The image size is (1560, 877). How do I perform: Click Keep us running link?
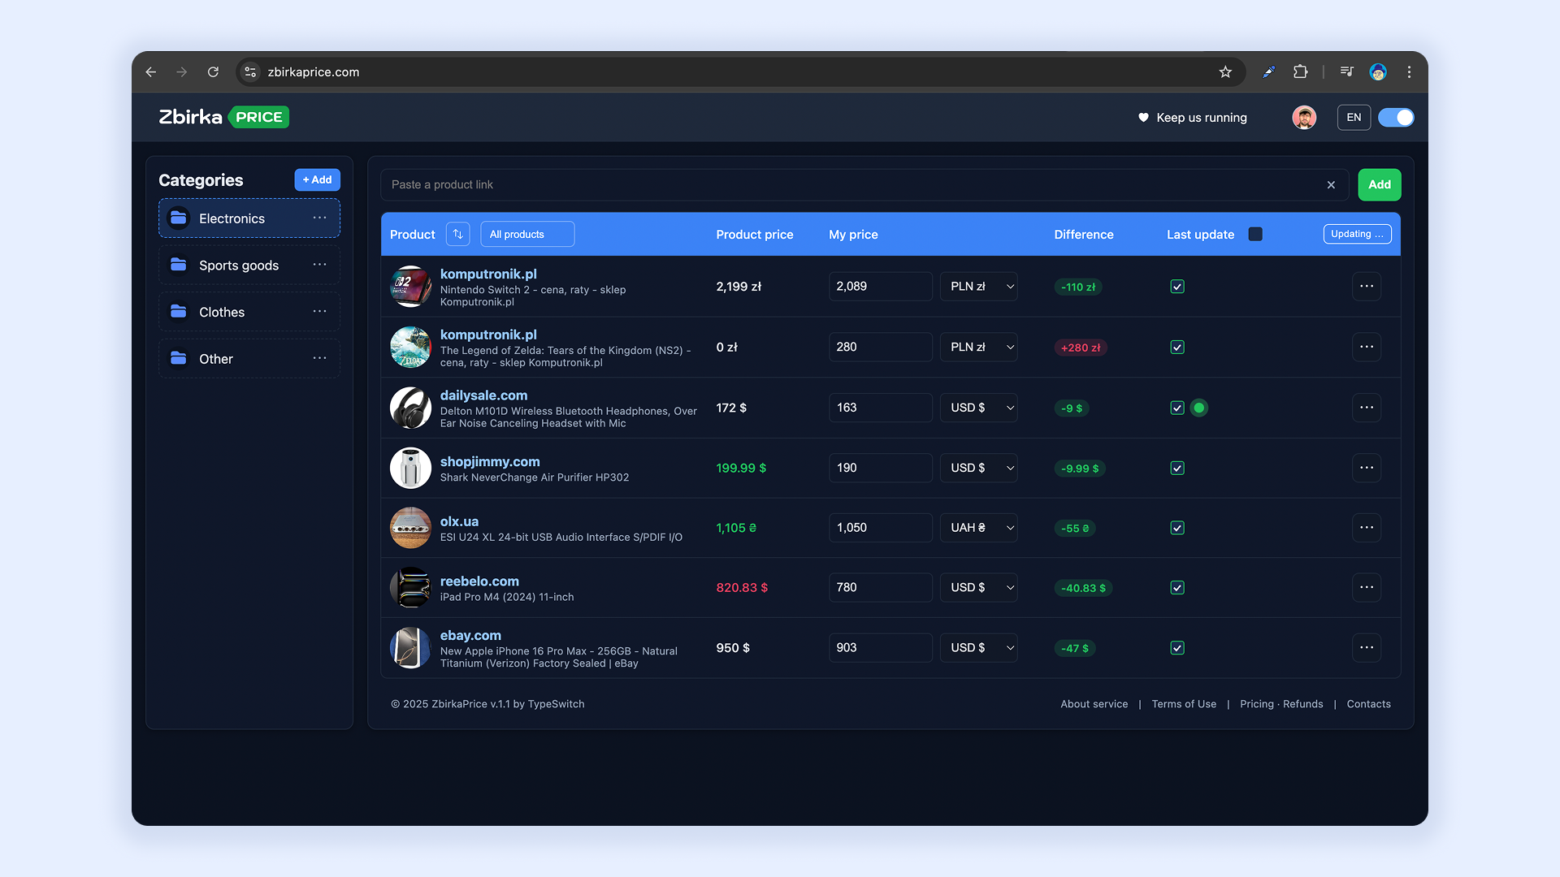tap(1192, 118)
